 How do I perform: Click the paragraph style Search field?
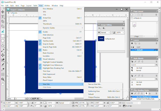(143, 65)
